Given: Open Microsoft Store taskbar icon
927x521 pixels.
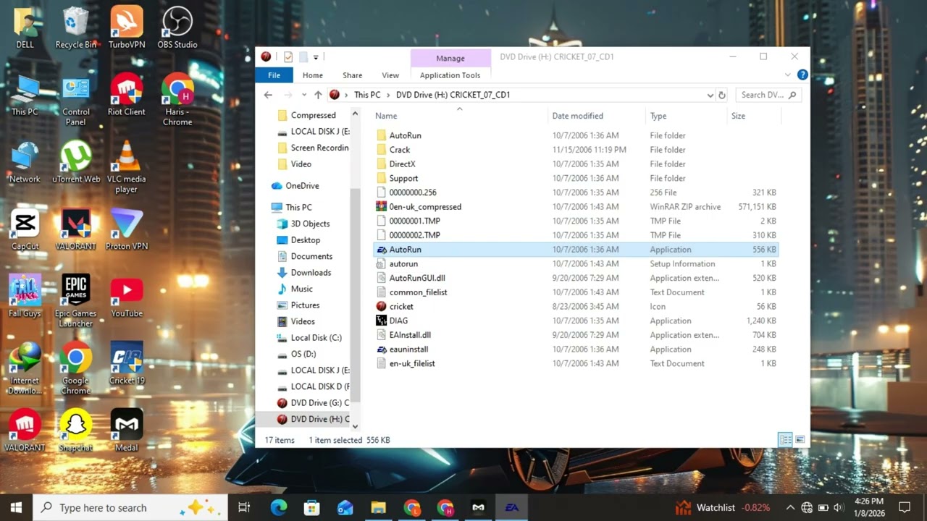Looking at the screenshot, I should point(312,507).
